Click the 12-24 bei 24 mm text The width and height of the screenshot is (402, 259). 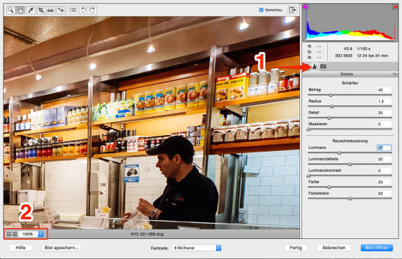tap(372, 55)
